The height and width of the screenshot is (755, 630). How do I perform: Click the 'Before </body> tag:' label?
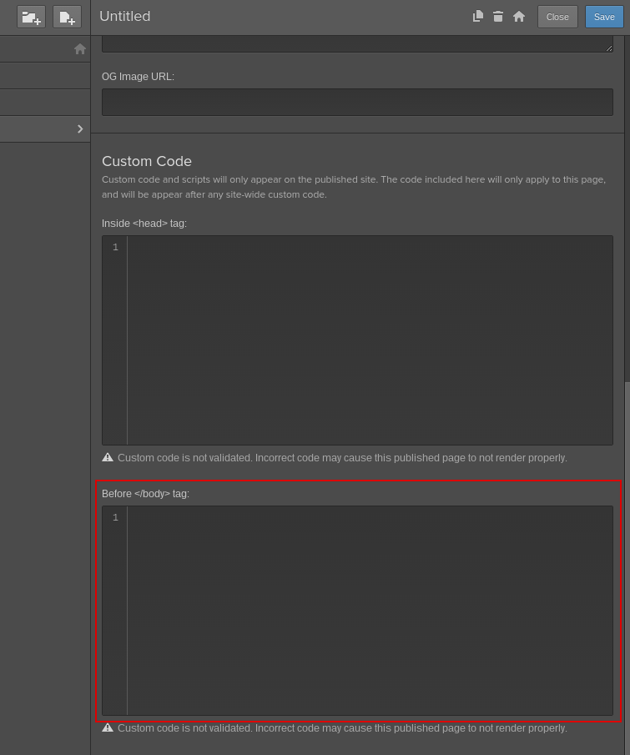click(145, 494)
